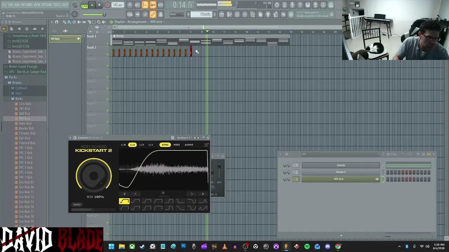The height and width of the screenshot is (252, 449).
Task: Select the playlist paint brush tool
Action: coord(69,22)
